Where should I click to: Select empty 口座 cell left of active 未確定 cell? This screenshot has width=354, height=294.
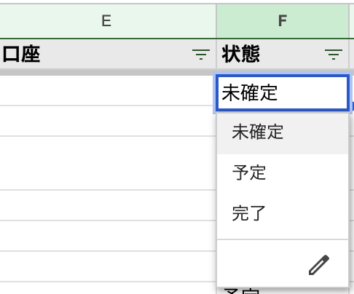click(x=108, y=90)
